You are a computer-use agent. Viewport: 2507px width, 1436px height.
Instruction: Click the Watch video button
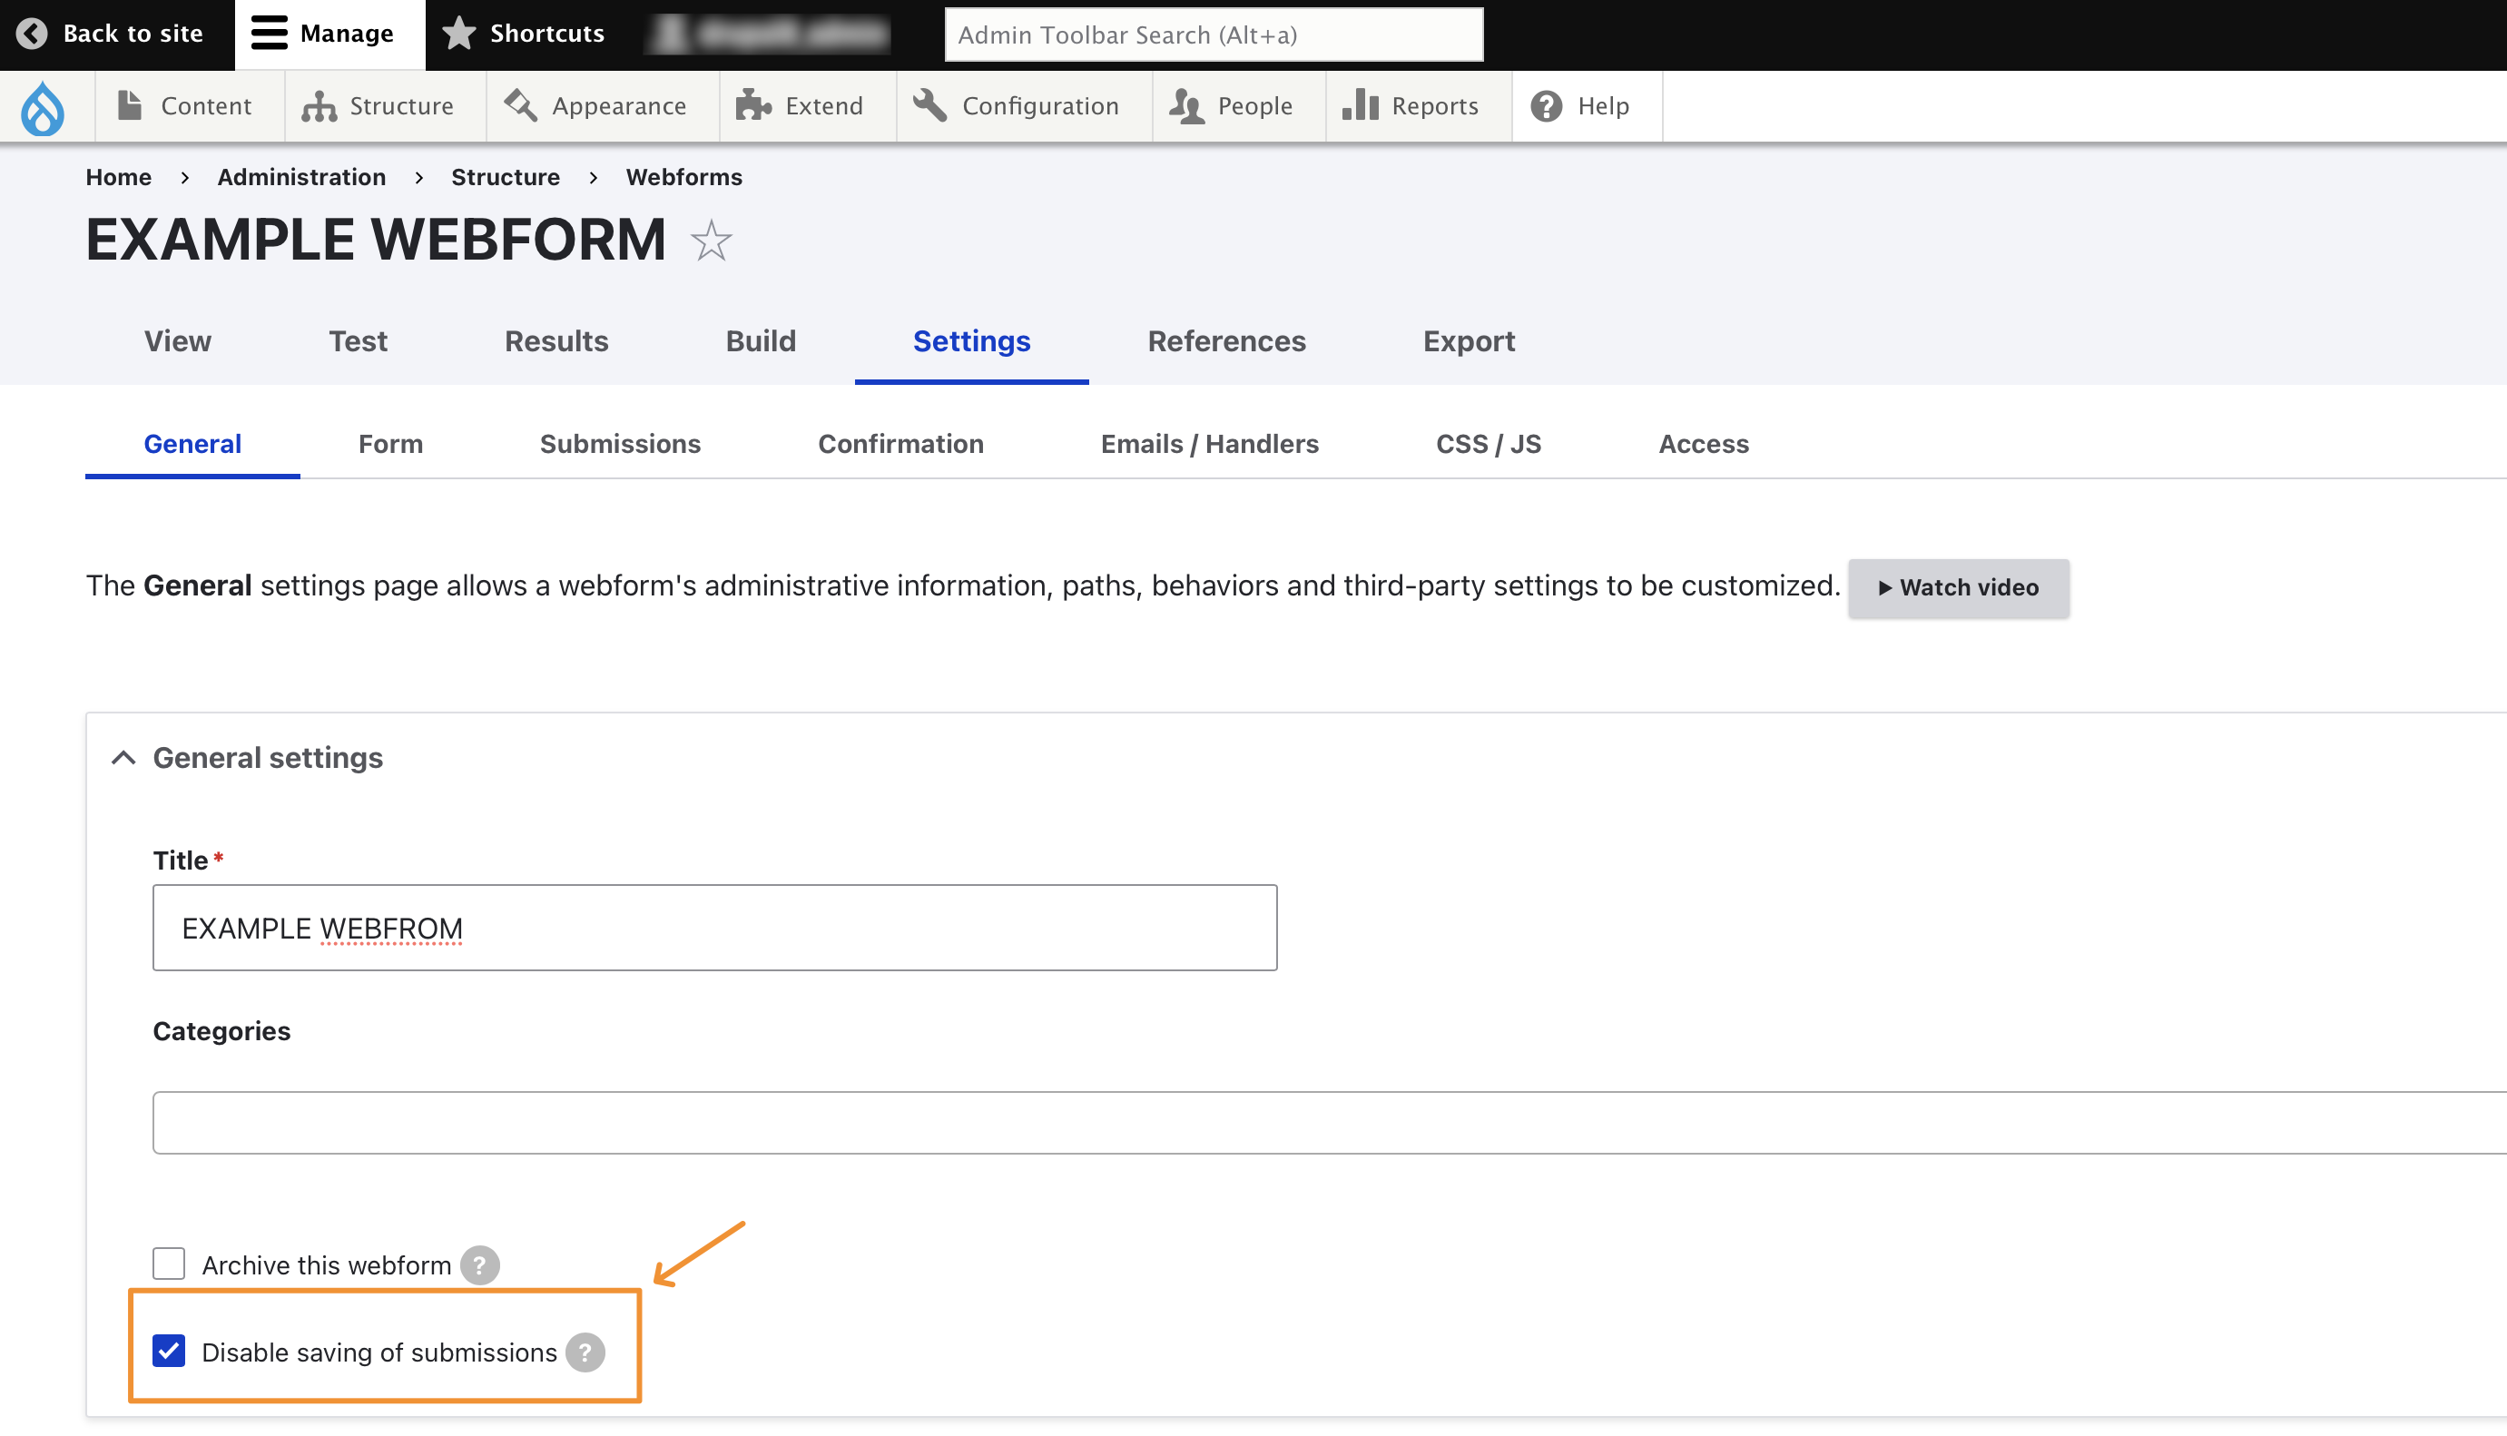1958,588
